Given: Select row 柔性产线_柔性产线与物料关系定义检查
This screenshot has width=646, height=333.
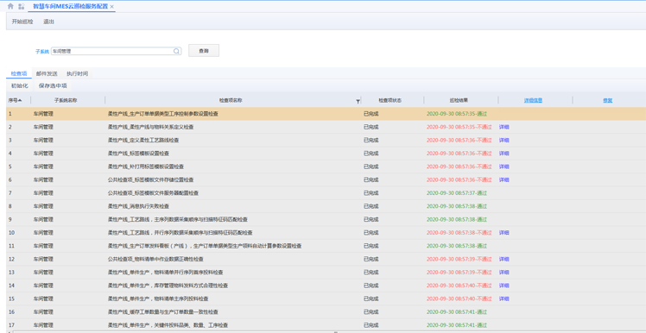Looking at the screenshot, I should 326,127.
